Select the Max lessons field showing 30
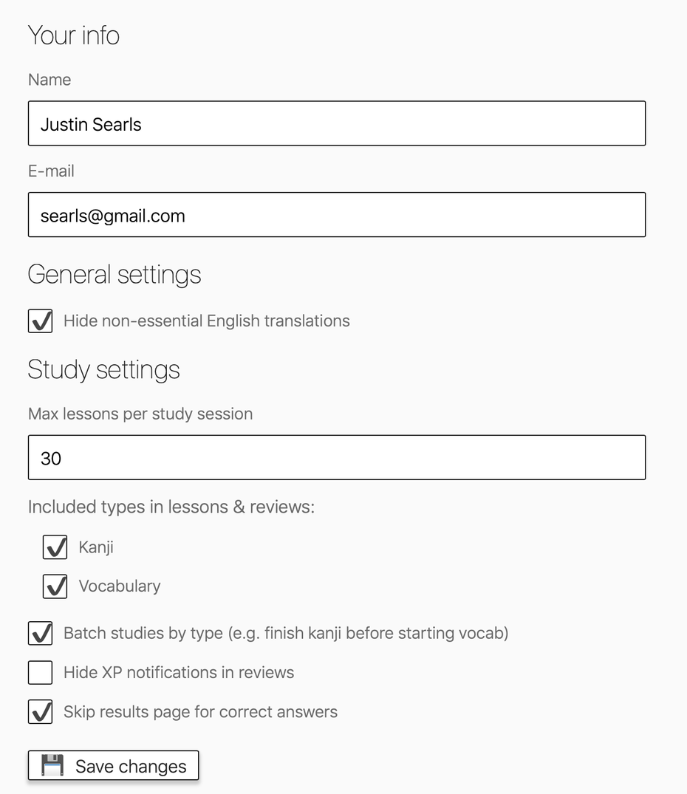 point(337,458)
